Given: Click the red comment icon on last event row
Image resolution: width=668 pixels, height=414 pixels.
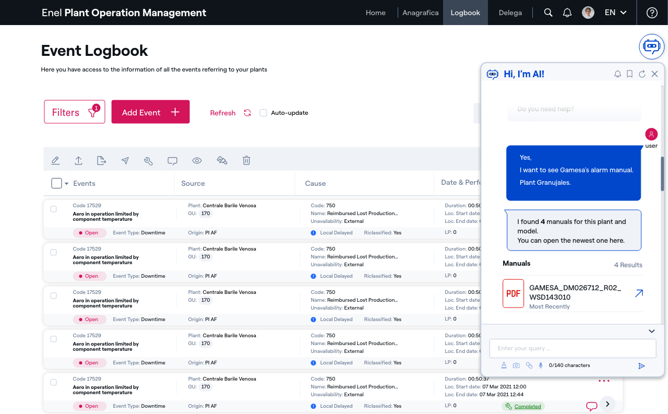Looking at the screenshot, I should coord(591,406).
